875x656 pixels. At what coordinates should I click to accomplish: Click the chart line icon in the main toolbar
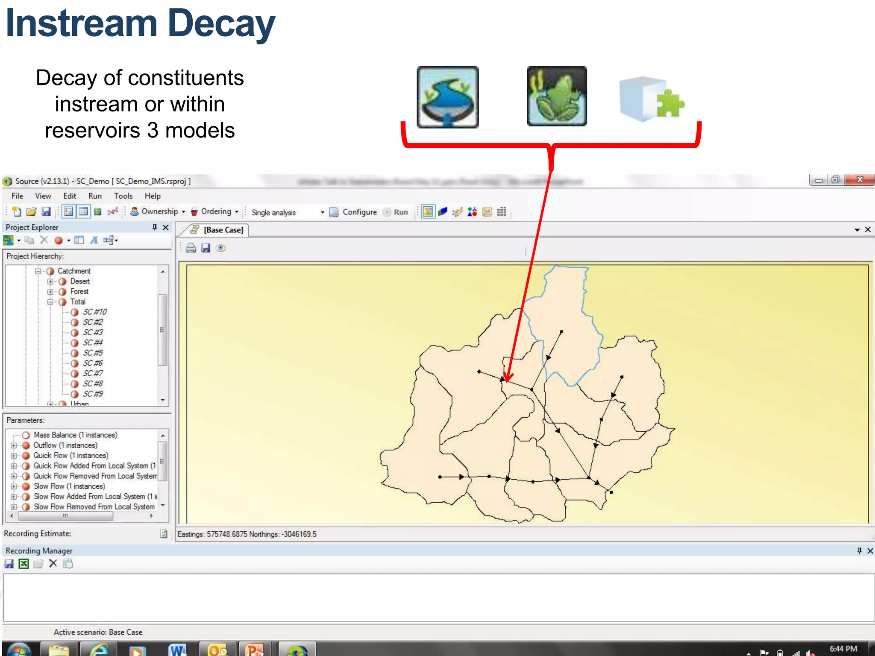click(112, 211)
